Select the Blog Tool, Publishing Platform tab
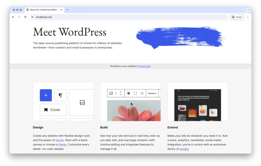 pos(44,10)
